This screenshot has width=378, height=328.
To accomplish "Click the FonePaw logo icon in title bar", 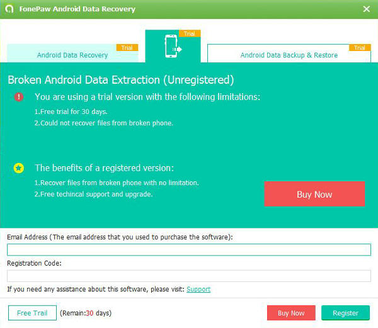I will pos(9,9).
